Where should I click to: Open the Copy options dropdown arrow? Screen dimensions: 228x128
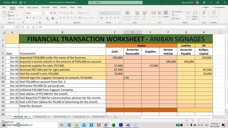(17, 15)
